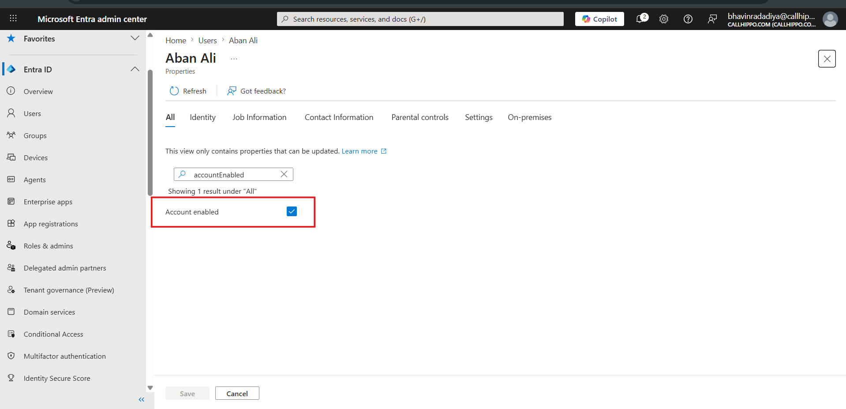Viewport: 846px width, 409px height.
Task: Click the Copilot button
Action: tap(599, 19)
